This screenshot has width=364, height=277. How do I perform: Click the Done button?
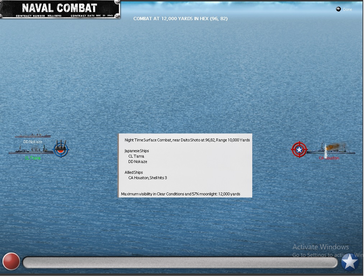(x=344, y=9)
